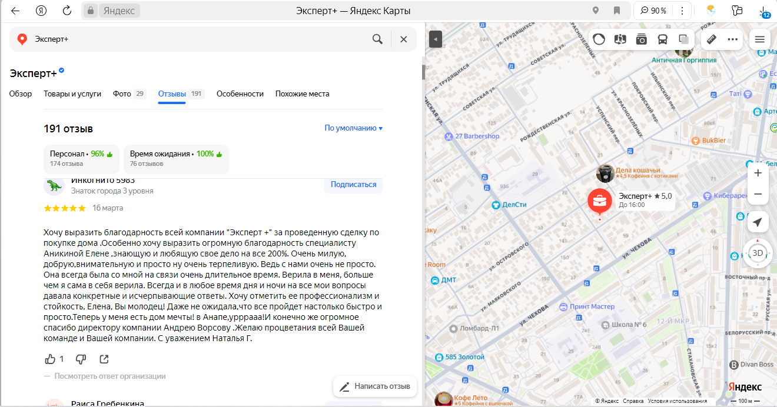This screenshot has width=777, height=407.
Task: Open the Yandex home logo button
Action: click(x=41, y=11)
